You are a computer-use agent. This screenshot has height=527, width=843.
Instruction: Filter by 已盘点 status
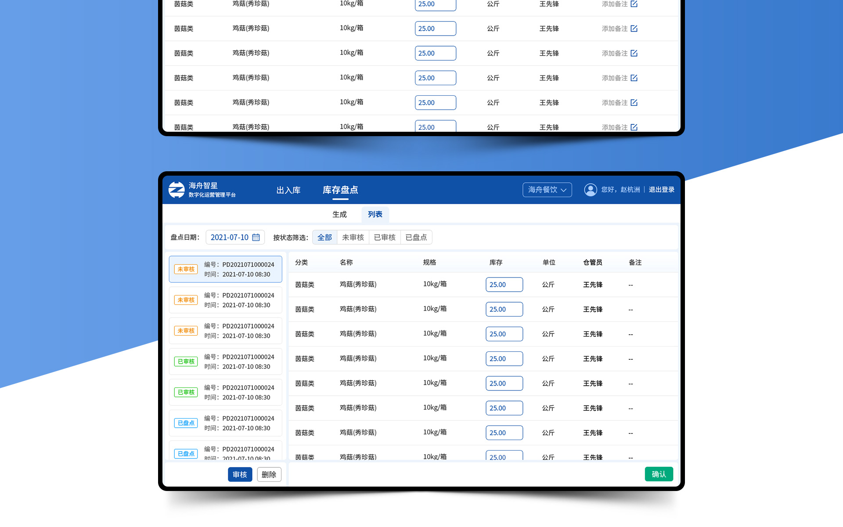click(416, 237)
